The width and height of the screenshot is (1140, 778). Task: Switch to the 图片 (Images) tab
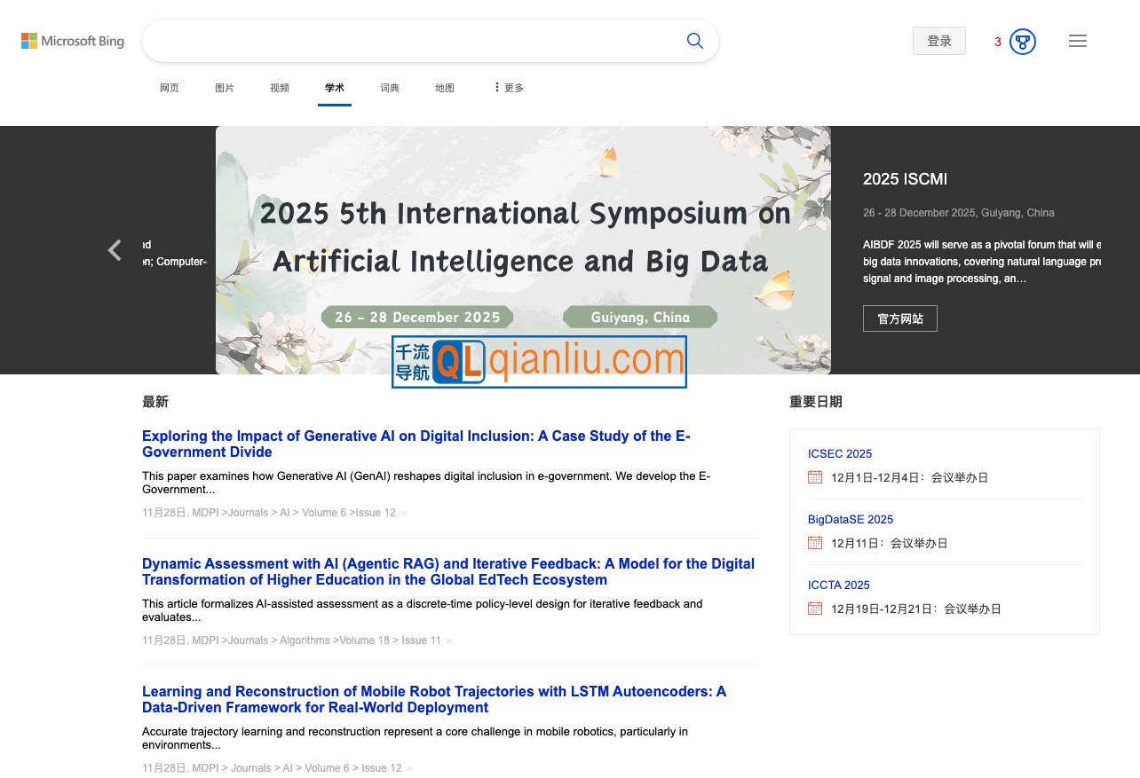(225, 88)
